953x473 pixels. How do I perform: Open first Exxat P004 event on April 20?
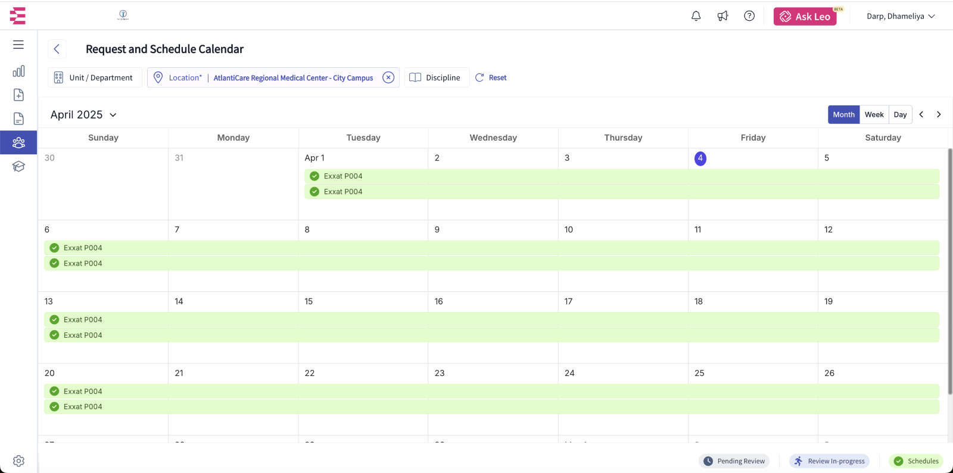[x=491, y=391]
